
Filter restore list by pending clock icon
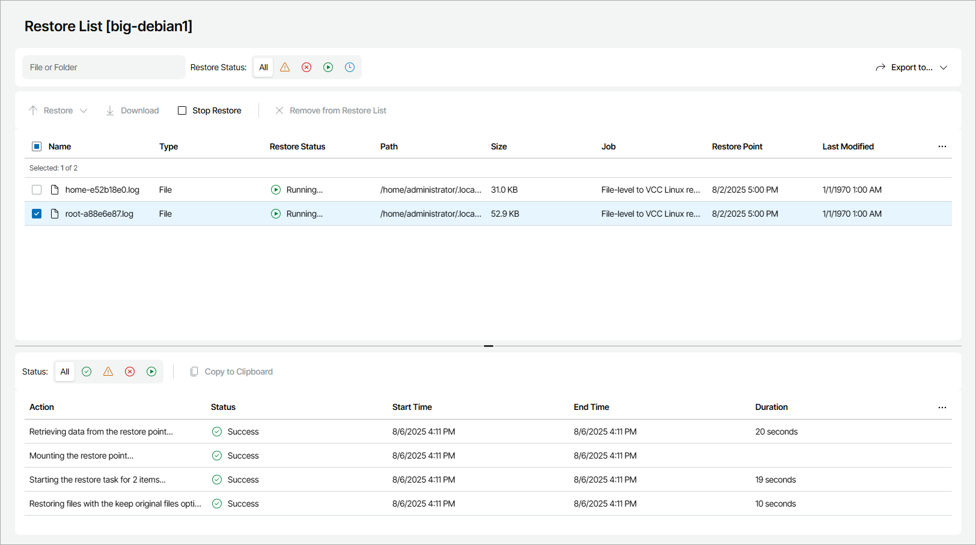(350, 67)
